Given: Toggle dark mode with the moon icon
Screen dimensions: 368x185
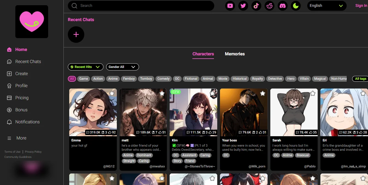Looking at the screenshot, I should [296, 6].
